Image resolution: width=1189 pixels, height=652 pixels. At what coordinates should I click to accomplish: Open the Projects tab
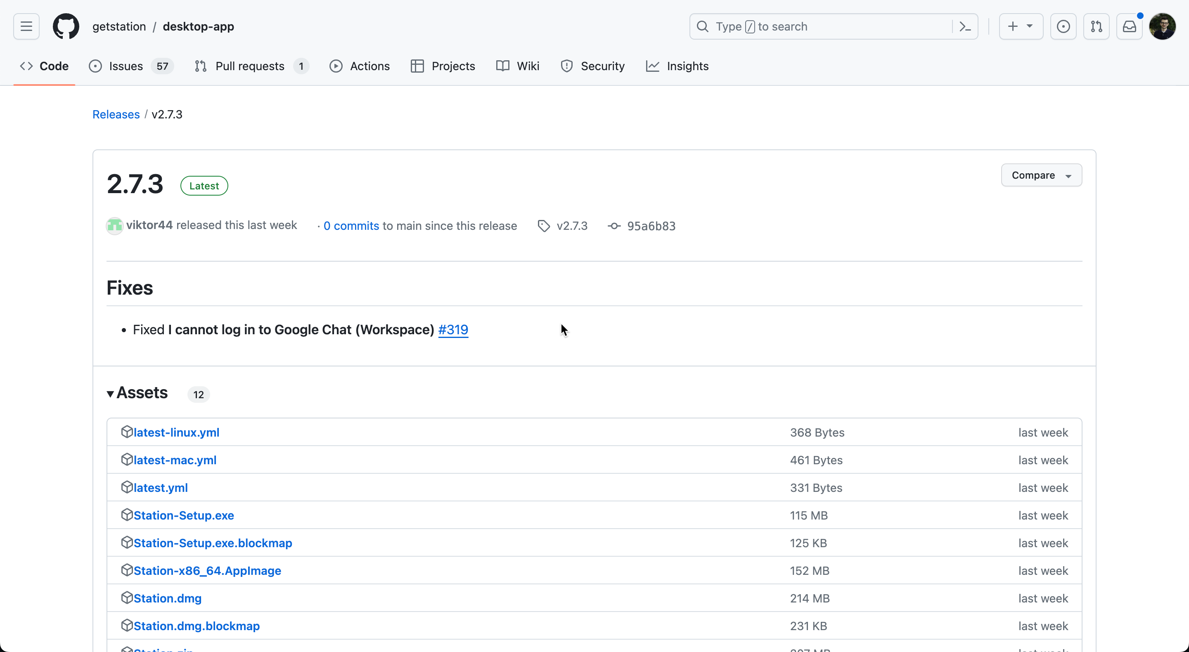coord(443,66)
